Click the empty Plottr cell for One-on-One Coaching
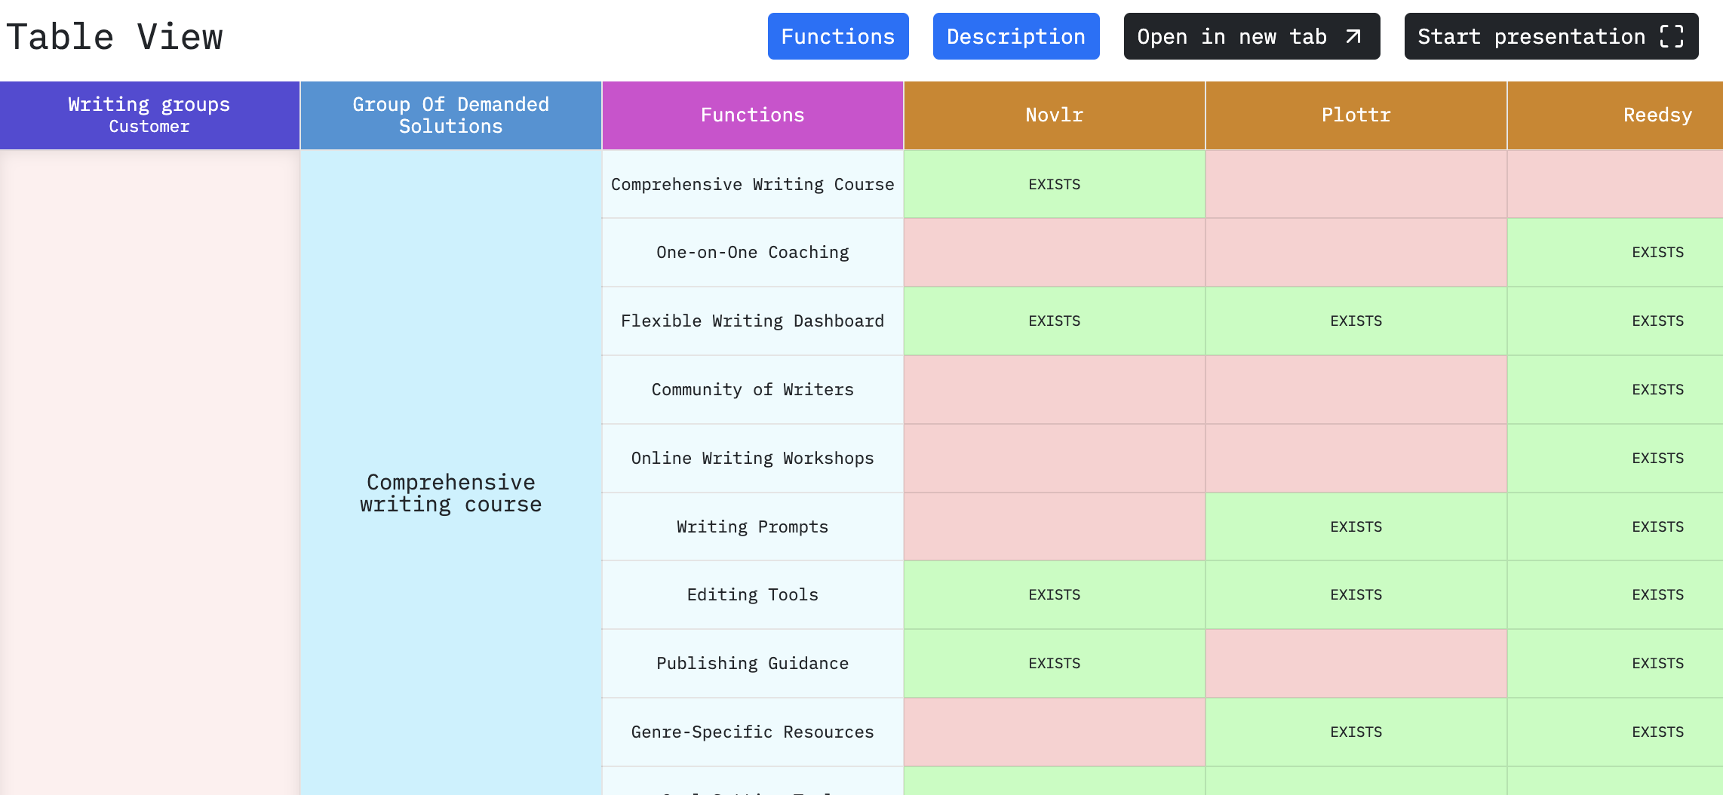The width and height of the screenshot is (1723, 795). point(1356,252)
